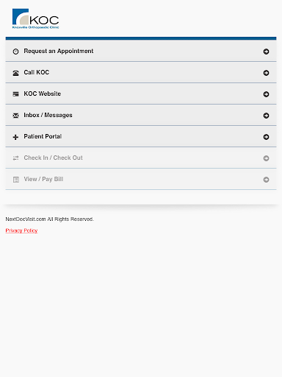Select the envelope icon for Inbox / Messages
Image resolution: width=282 pixels, height=377 pixels.
15,116
